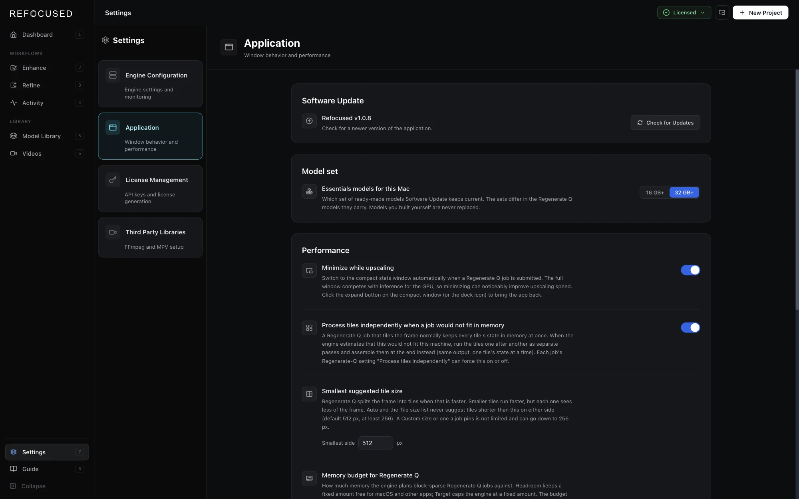Click the page vertical scrollbar

point(797,190)
